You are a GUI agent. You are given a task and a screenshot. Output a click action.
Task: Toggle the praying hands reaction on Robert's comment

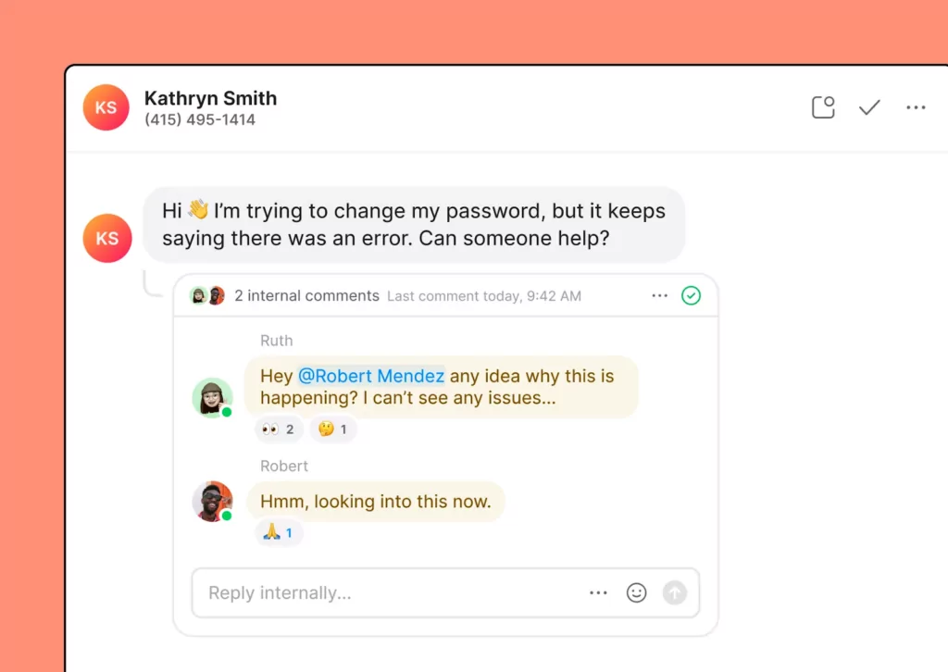pos(278,533)
